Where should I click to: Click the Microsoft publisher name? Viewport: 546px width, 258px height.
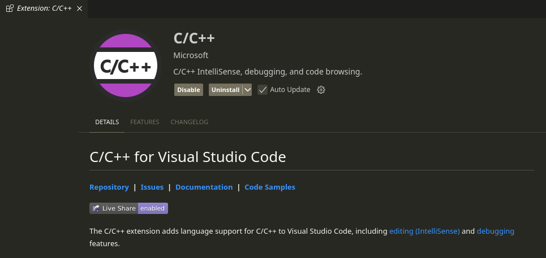click(x=191, y=55)
